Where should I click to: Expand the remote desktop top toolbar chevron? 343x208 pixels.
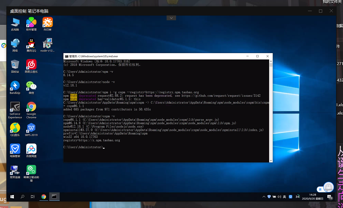(171, 18)
